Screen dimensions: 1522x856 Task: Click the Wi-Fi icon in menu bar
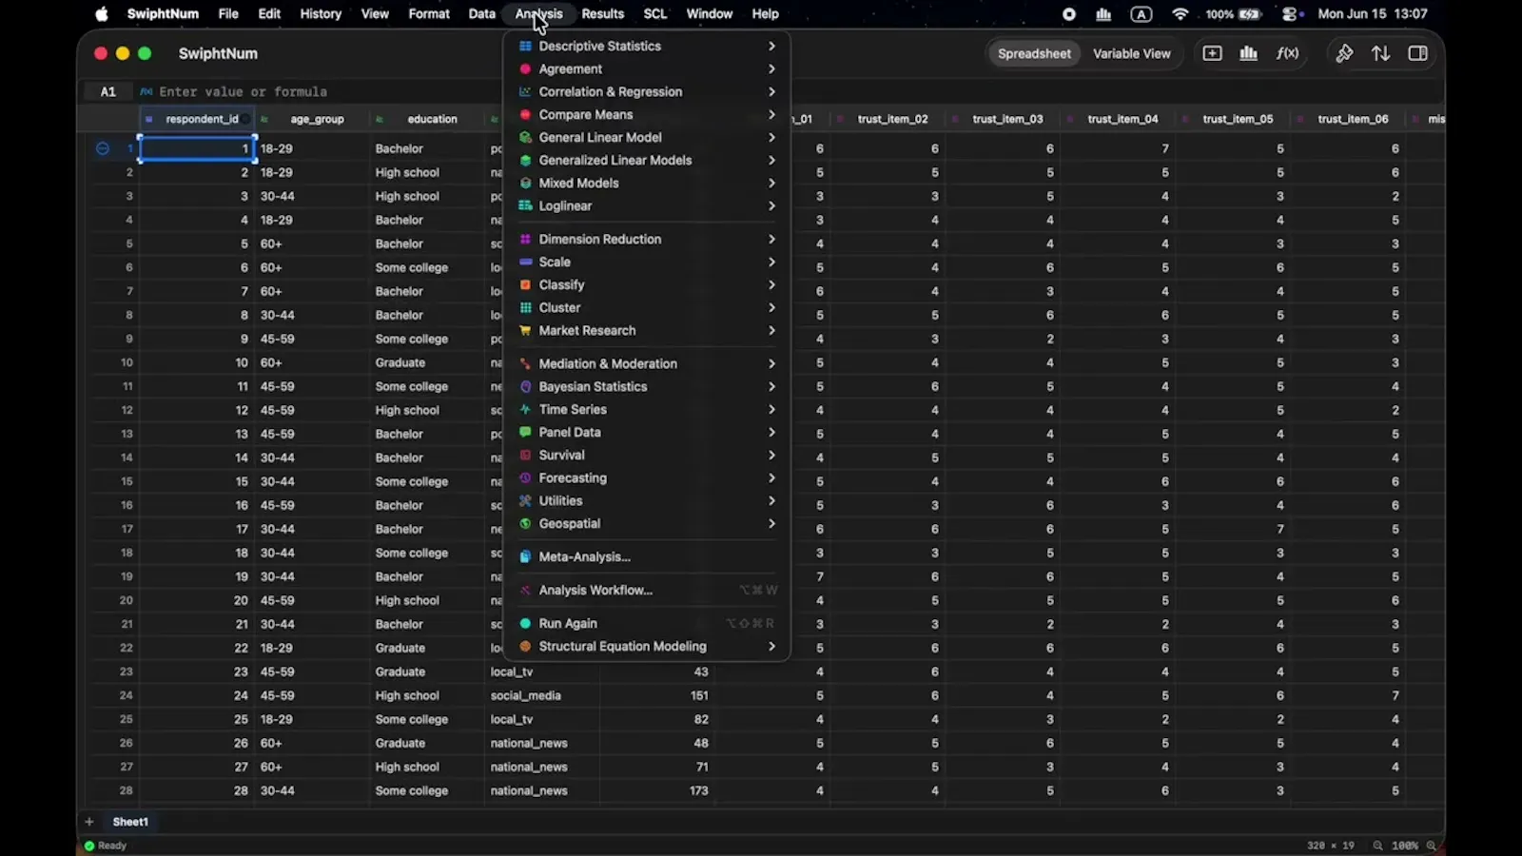(1181, 13)
